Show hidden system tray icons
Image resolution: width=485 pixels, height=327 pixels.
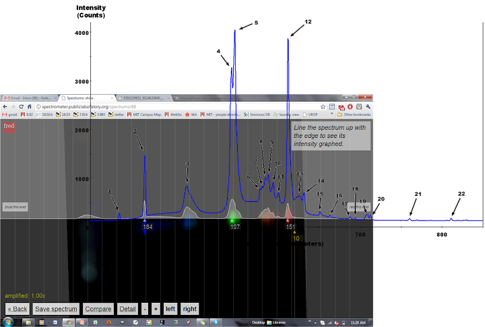315,323
